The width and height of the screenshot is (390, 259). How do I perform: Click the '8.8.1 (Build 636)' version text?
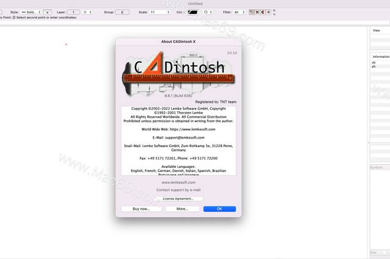coord(179,96)
